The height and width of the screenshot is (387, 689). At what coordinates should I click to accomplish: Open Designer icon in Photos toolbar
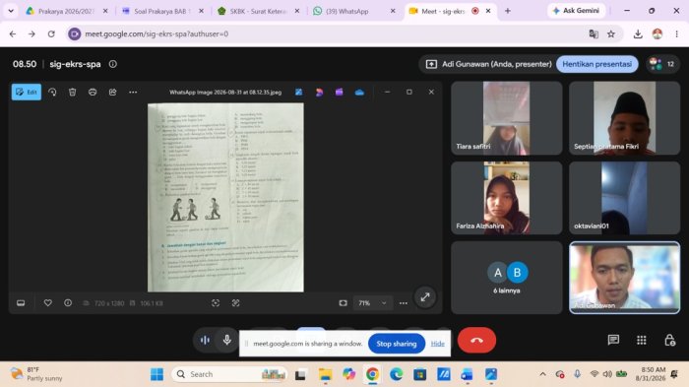(319, 93)
